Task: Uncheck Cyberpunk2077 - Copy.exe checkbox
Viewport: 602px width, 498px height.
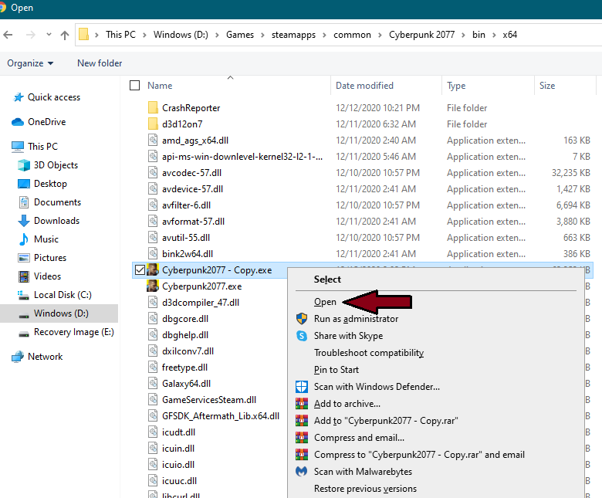Action: [140, 270]
